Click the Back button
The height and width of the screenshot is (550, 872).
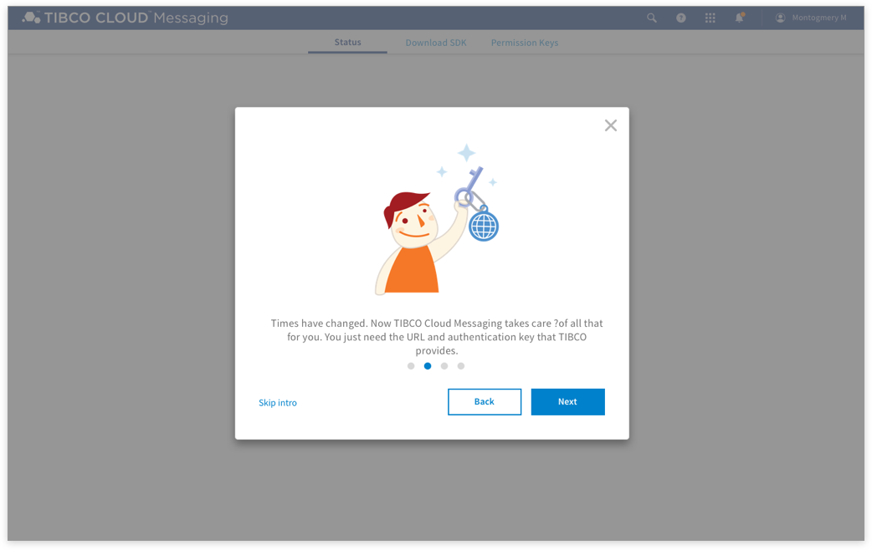click(485, 402)
